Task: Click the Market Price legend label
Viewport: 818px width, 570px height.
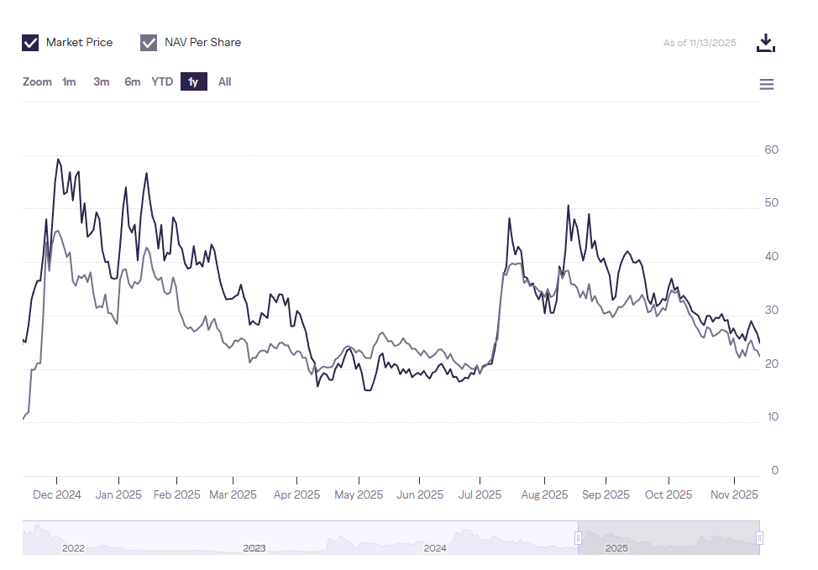Action: (81, 42)
